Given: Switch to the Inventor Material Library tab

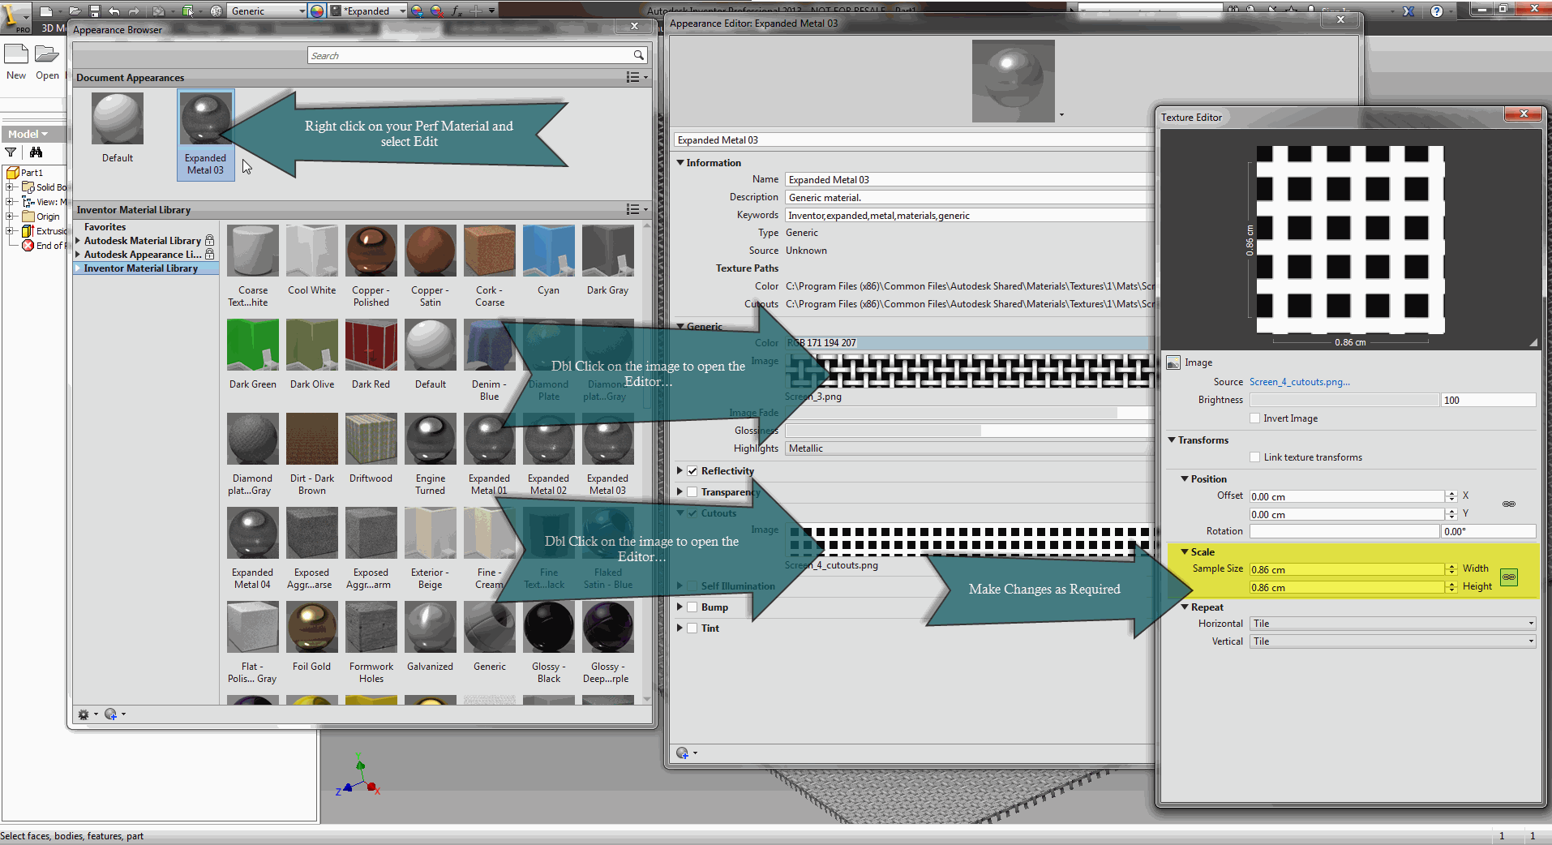Looking at the screenshot, I should 141,268.
